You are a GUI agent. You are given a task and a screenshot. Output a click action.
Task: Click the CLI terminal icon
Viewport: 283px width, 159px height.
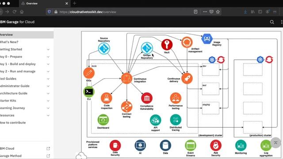[88, 92]
